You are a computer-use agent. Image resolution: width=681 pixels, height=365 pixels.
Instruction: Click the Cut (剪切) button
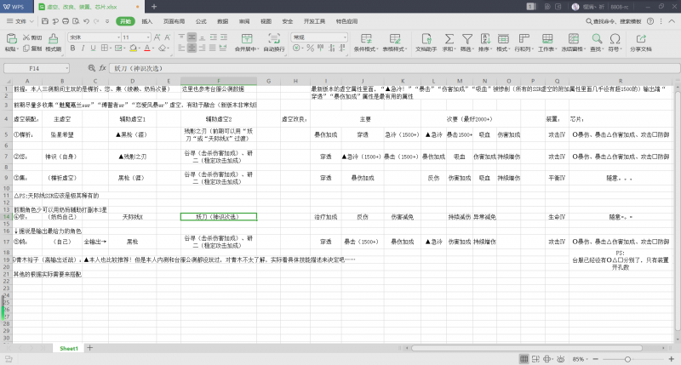click(32, 37)
